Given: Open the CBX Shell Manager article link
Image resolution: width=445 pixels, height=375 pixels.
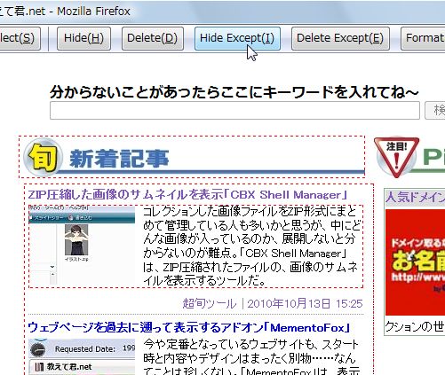Looking at the screenshot, I should pos(187,195).
